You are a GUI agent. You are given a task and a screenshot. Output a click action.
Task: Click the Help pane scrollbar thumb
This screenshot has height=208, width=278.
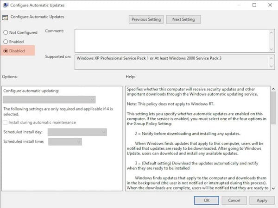click(273, 108)
